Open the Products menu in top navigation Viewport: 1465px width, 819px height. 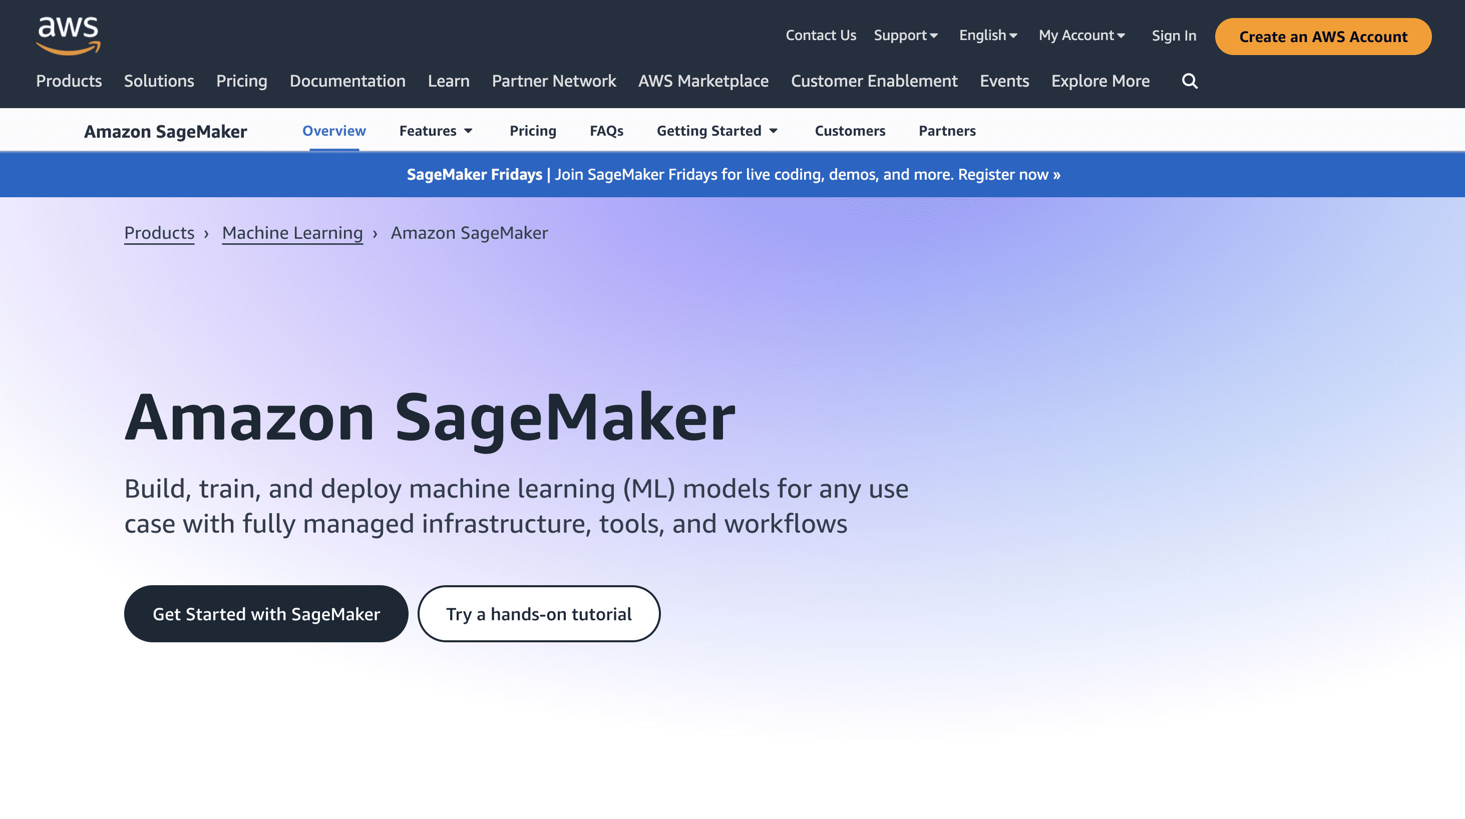tap(69, 81)
